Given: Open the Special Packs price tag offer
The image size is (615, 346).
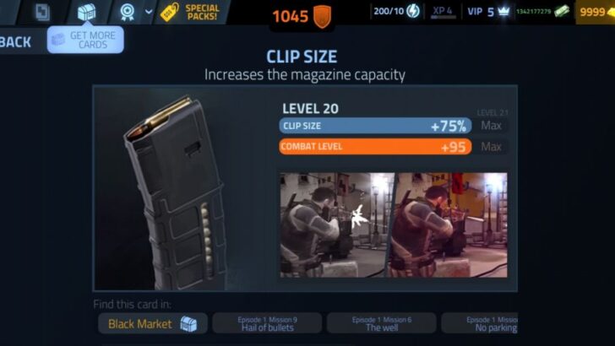Looking at the screenshot, I should click(190, 12).
